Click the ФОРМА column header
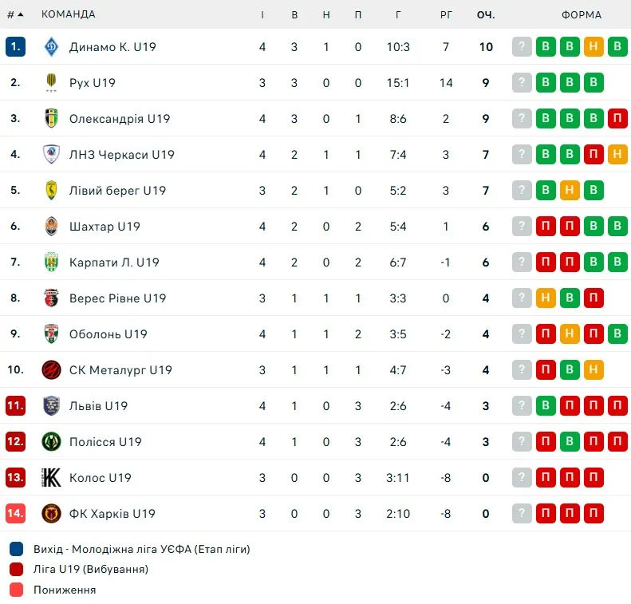The image size is (631, 604). [x=582, y=15]
